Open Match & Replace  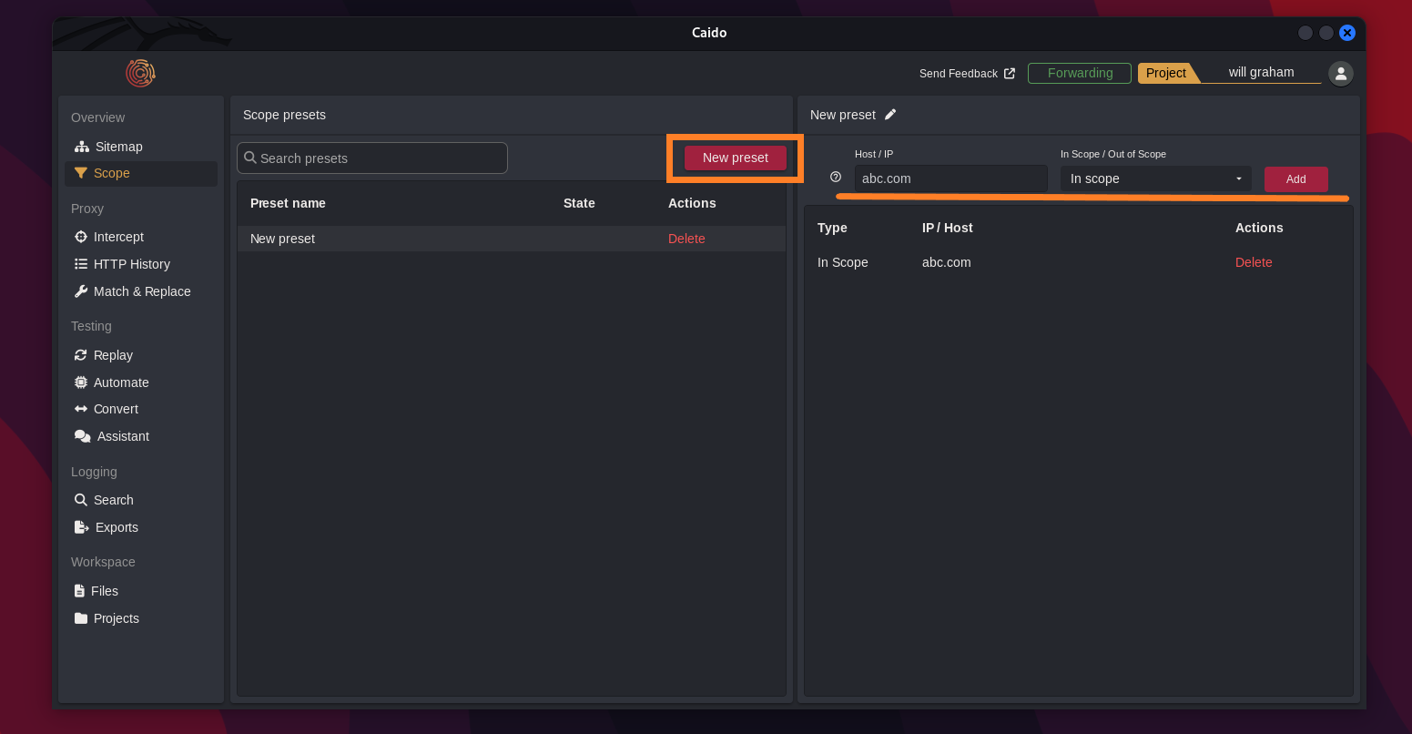tap(141, 291)
